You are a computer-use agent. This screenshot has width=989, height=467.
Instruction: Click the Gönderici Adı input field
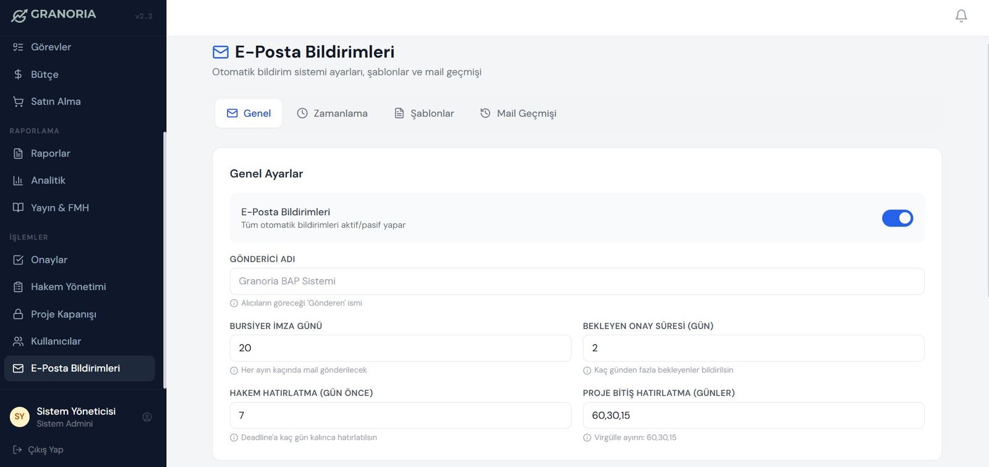(576, 281)
